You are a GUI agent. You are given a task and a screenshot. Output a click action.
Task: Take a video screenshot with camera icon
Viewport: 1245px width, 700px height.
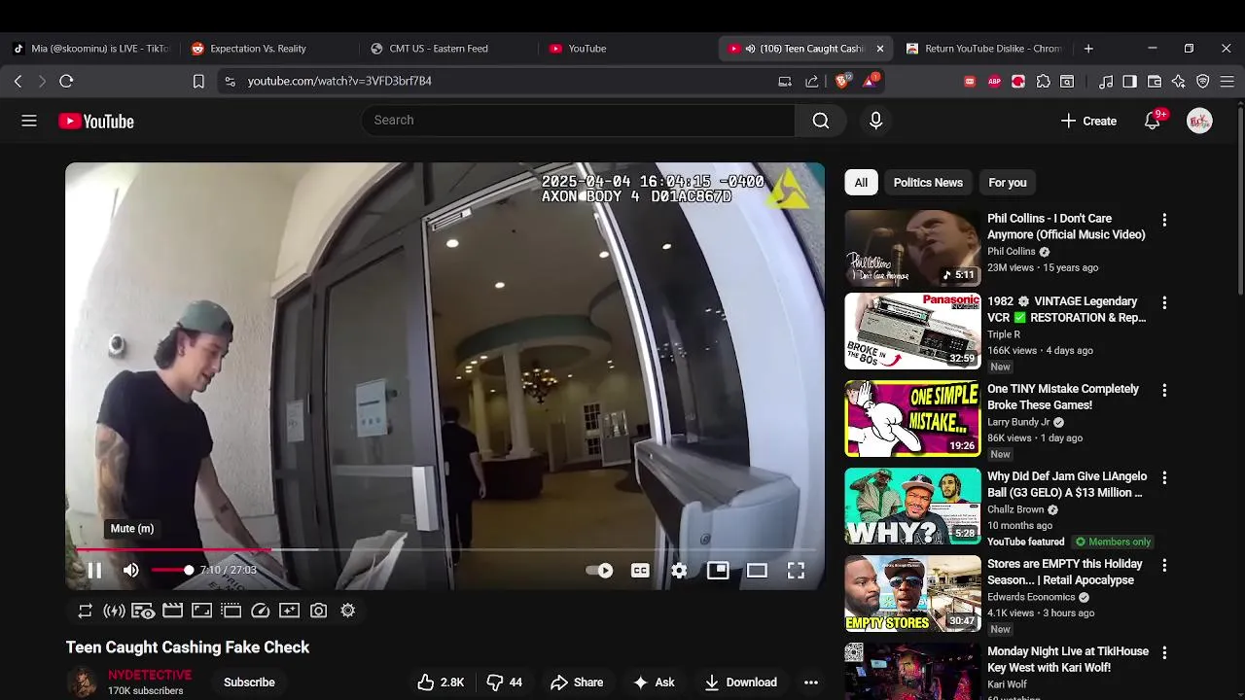click(318, 611)
